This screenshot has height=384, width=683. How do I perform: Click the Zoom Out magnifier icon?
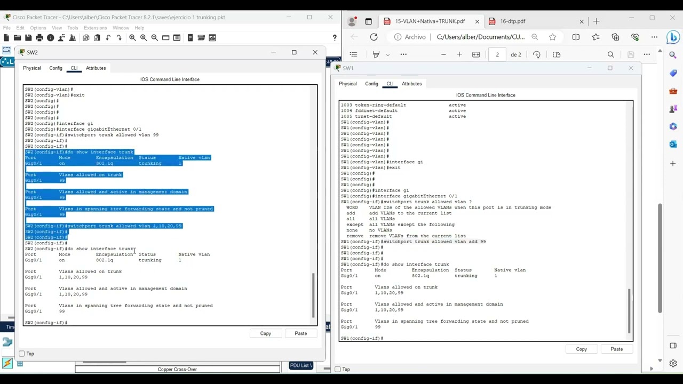[x=155, y=37]
